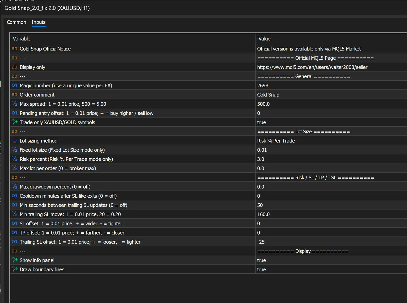This screenshot has height=303, width=407.
Task: Select the Inputs tab
Action: pos(39,22)
